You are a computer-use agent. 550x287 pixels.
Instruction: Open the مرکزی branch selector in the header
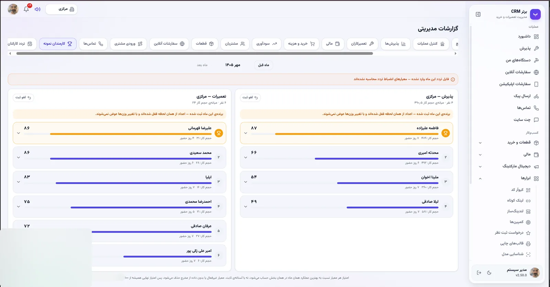pos(61,9)
